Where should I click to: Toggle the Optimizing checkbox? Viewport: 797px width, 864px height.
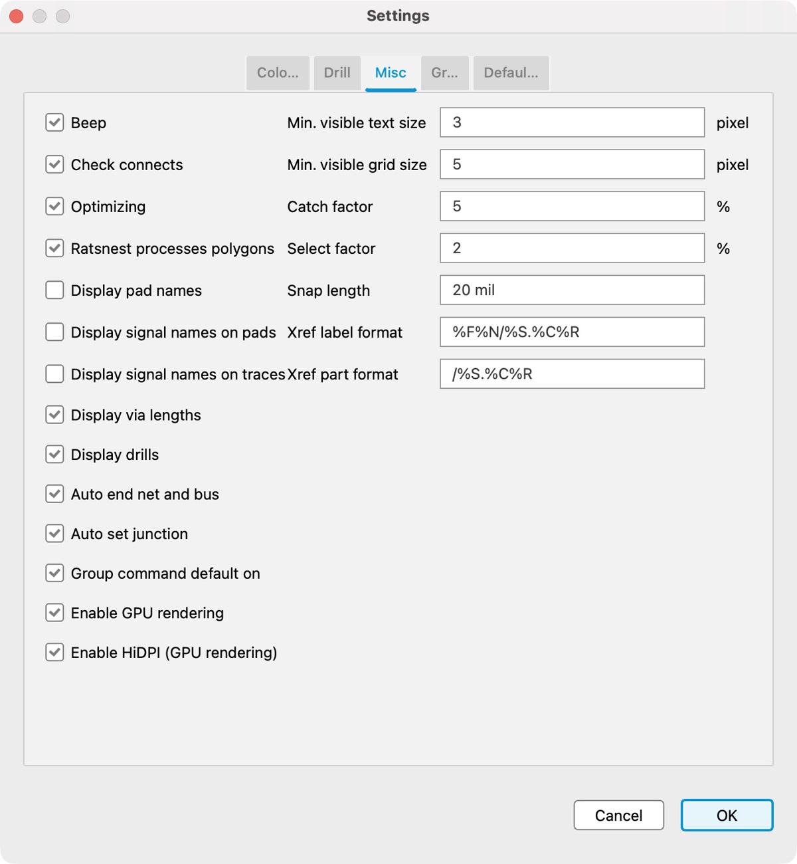54,206
